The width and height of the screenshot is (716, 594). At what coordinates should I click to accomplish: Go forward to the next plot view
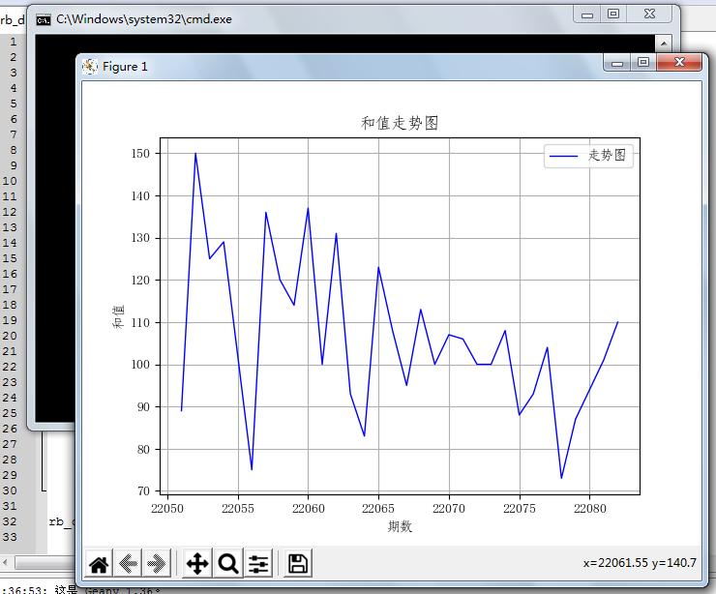(x=157, y=563)
